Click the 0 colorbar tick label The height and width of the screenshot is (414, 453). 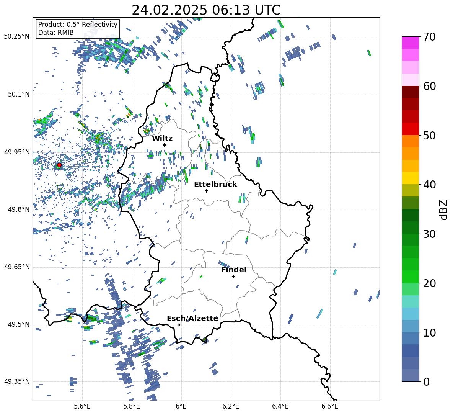426,381
